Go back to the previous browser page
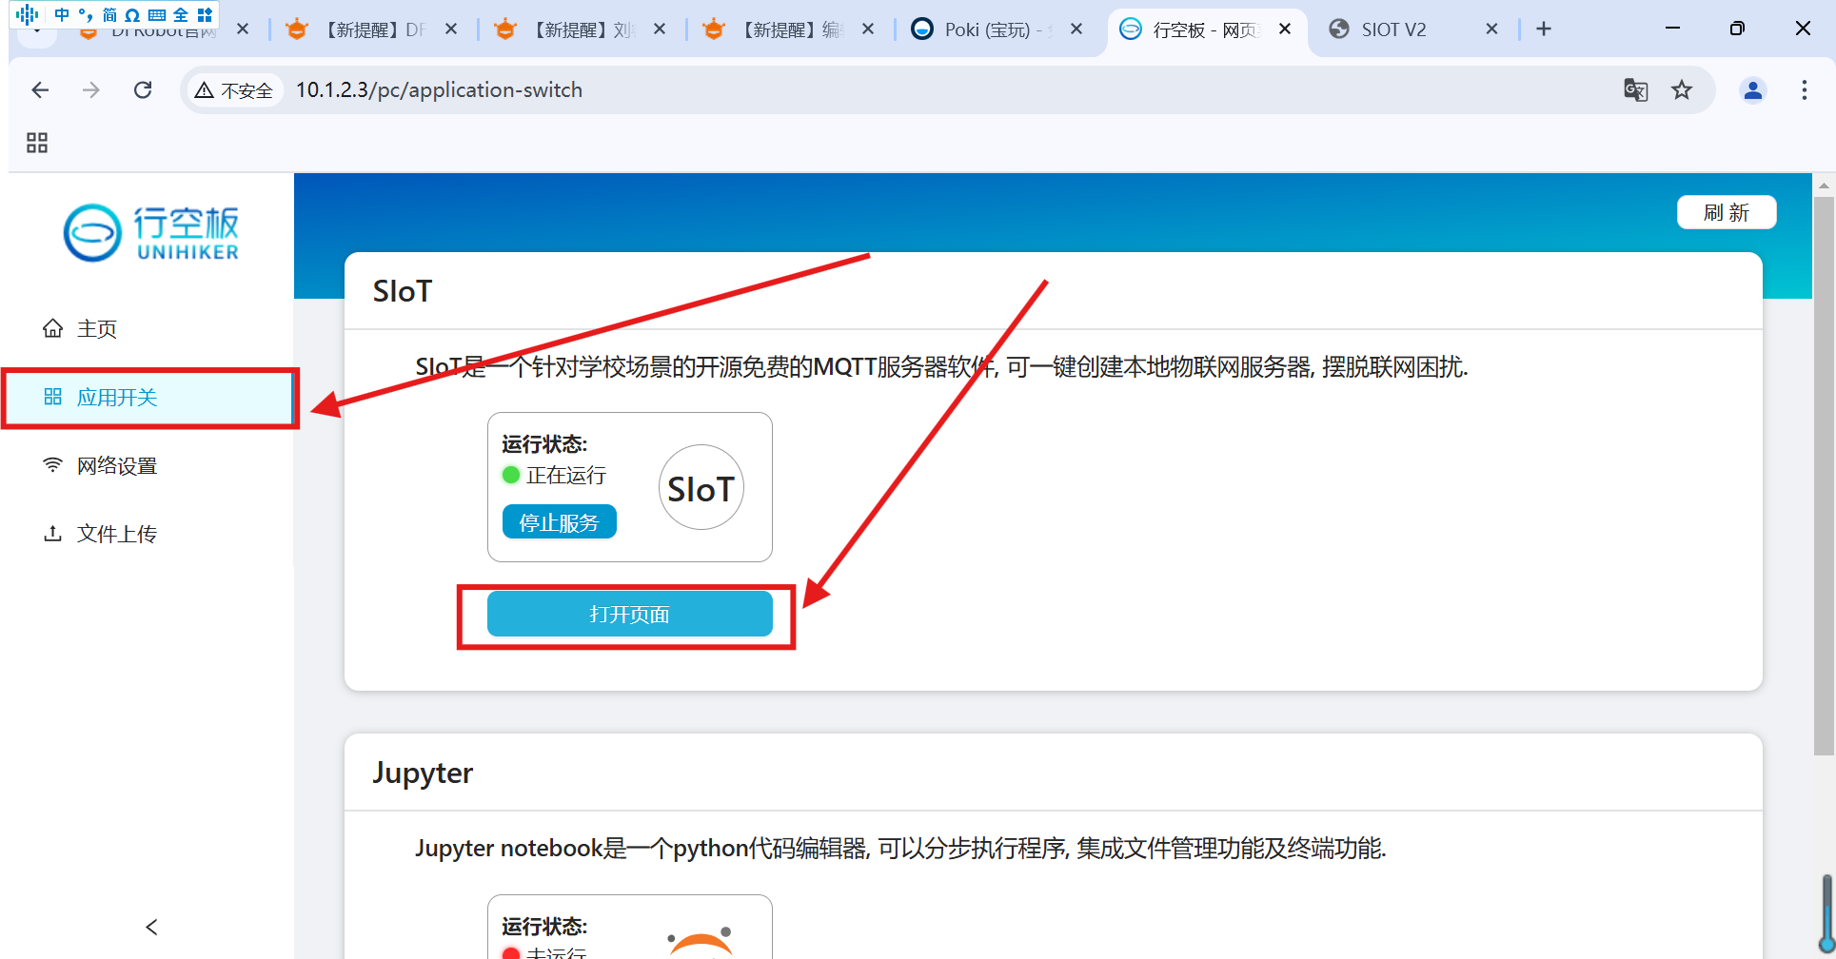 coord(40,90)
